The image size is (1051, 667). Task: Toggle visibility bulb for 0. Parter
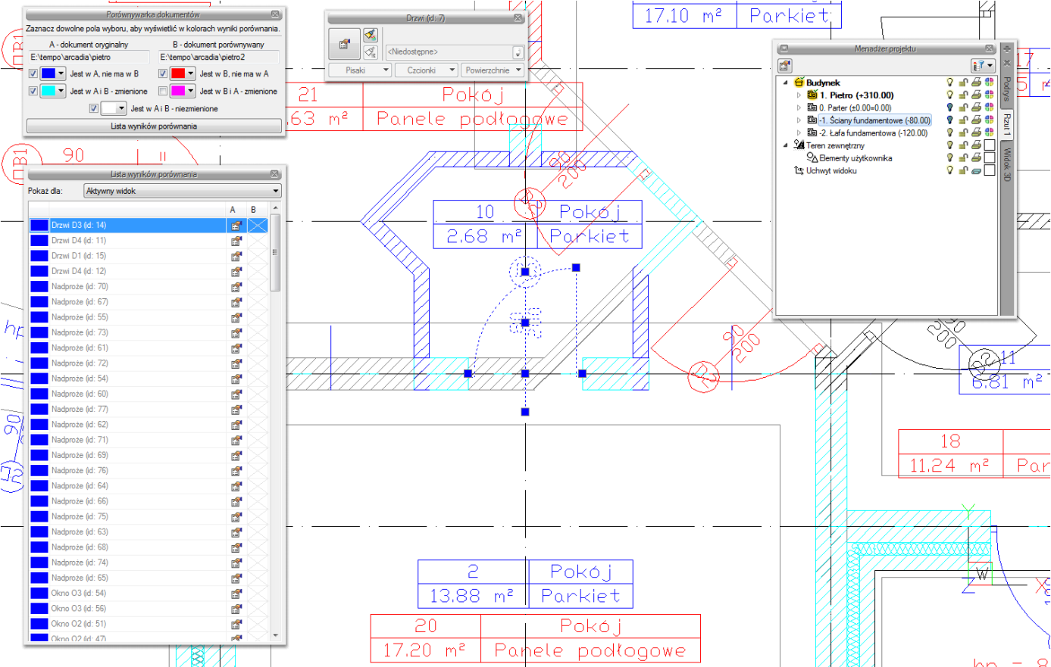[949, 108]
